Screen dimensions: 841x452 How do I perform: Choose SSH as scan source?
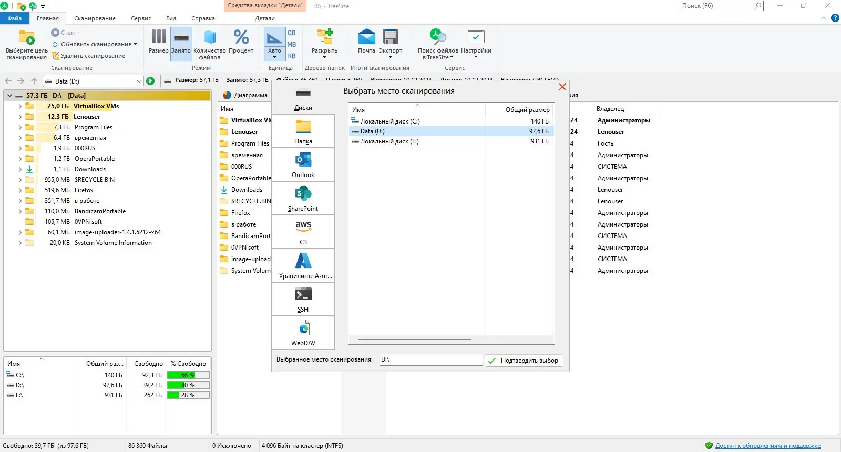[303, 300]
